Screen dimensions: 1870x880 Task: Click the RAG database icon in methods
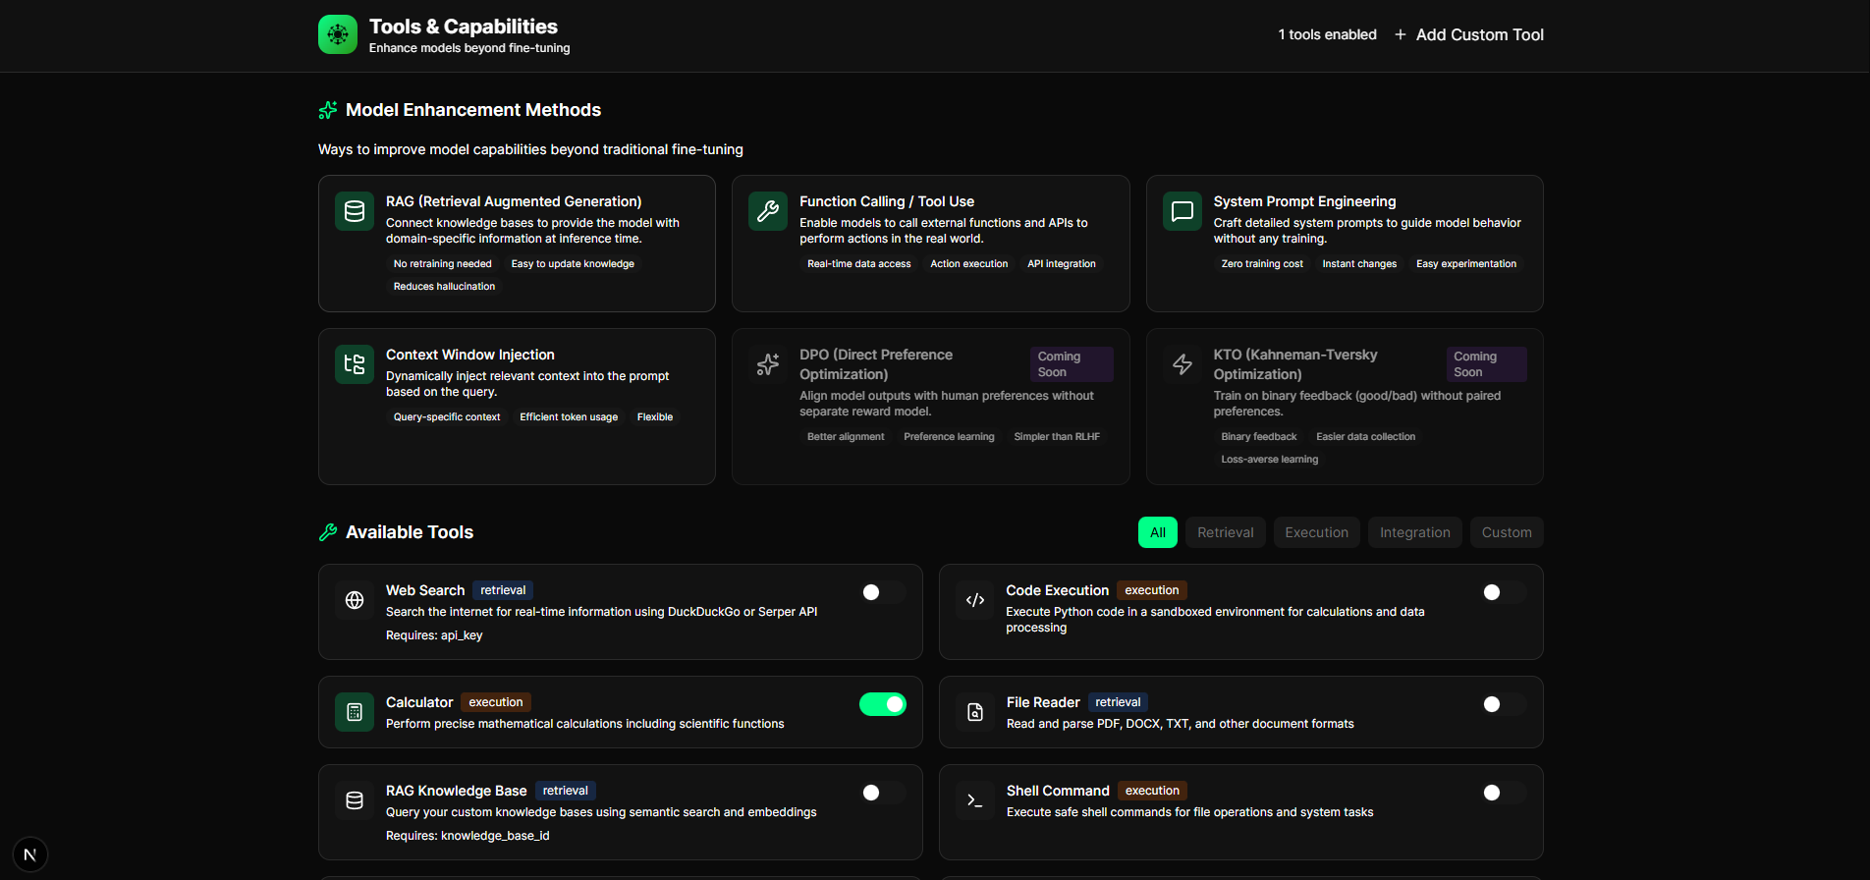pos(355,211)
